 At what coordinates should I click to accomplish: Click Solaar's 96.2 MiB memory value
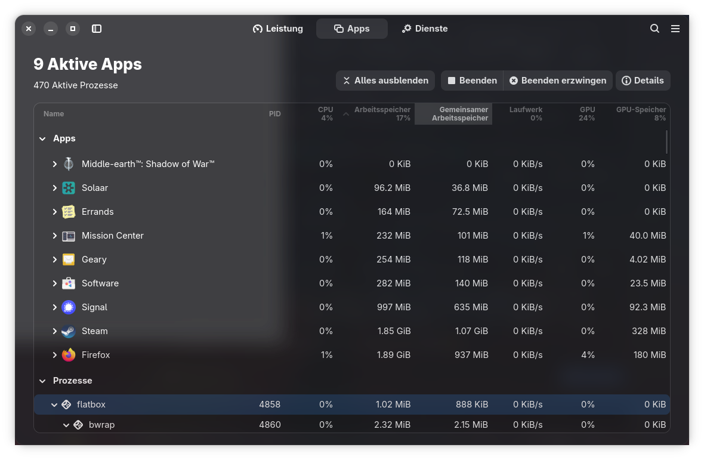[x=393, y=188]
